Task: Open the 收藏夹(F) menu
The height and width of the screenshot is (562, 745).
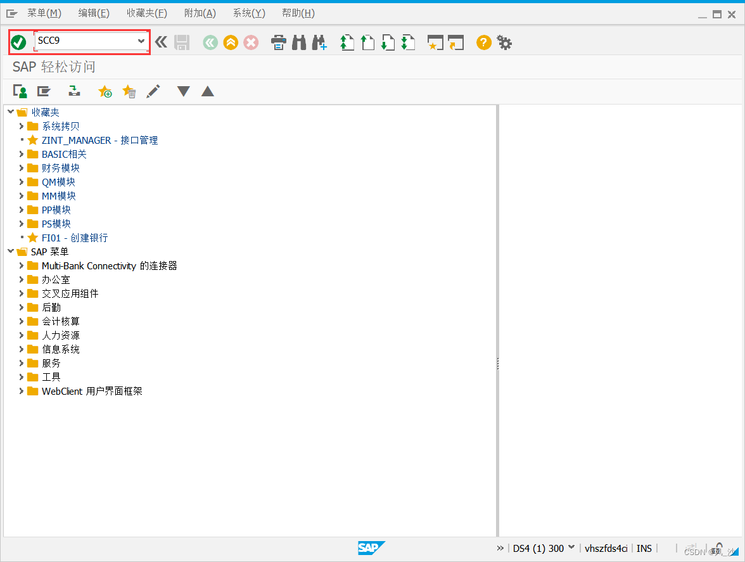Action: click(147, 13)
